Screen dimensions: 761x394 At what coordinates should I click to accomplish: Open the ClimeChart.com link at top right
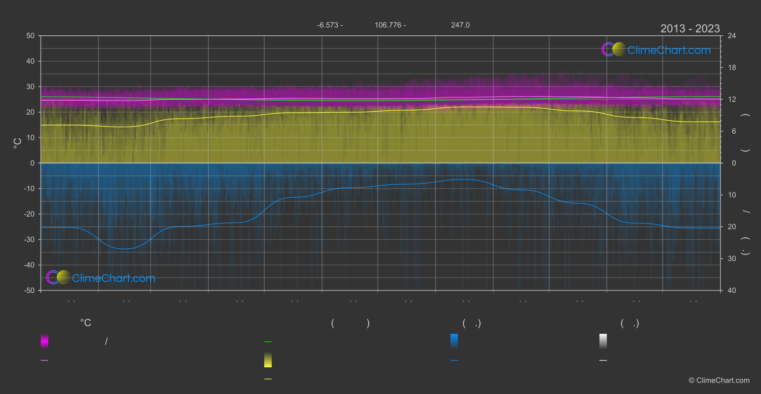coord(669,50)
